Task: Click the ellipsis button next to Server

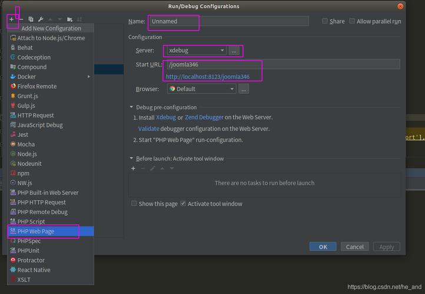Action: point(234,51)
